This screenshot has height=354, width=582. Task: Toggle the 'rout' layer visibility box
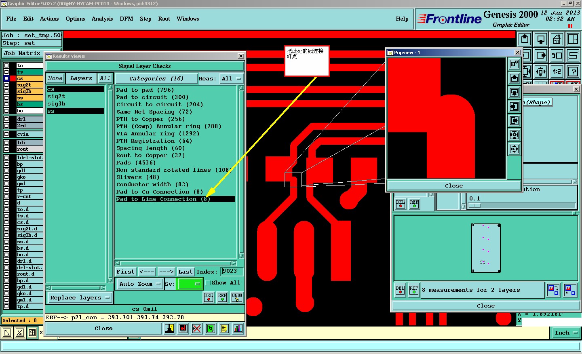click(6, 149)
